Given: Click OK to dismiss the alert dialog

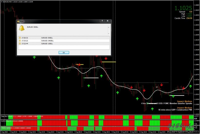Looking at the screenshot, I should tap(64, 53).
